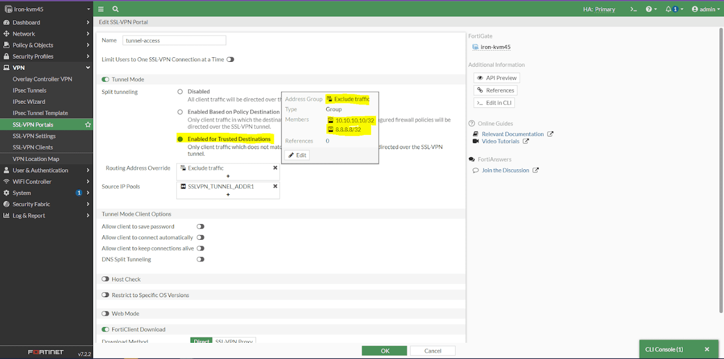
Task: Add entry to Routing Address Override
Action: (x=228, y=176)
